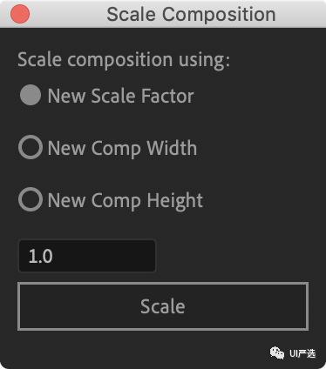Tick the empty circle beside New Comp Width

tap(31, 147)
